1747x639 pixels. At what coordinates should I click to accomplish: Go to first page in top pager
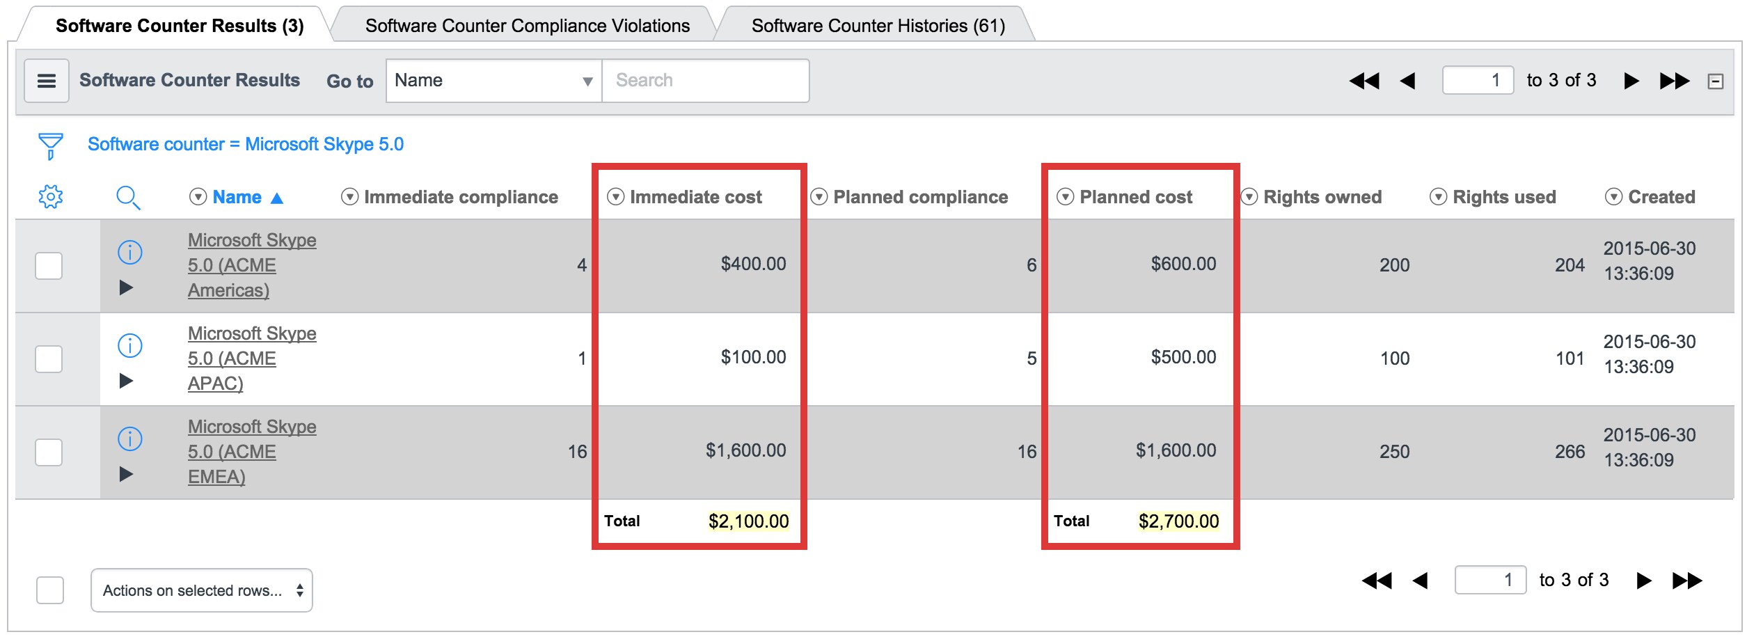[1364, 81]
